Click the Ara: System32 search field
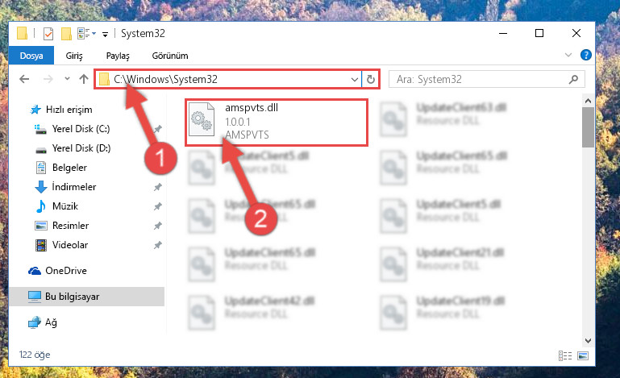Viewport: 620px width, 378px height. click(x=481, y=80)
